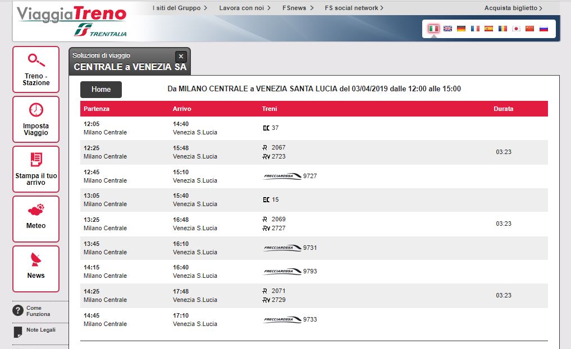The width and height of the screenshot is (571, 349).
Task: Click the Frecciarossa logo for train 9731
Action: coord(282,248)
